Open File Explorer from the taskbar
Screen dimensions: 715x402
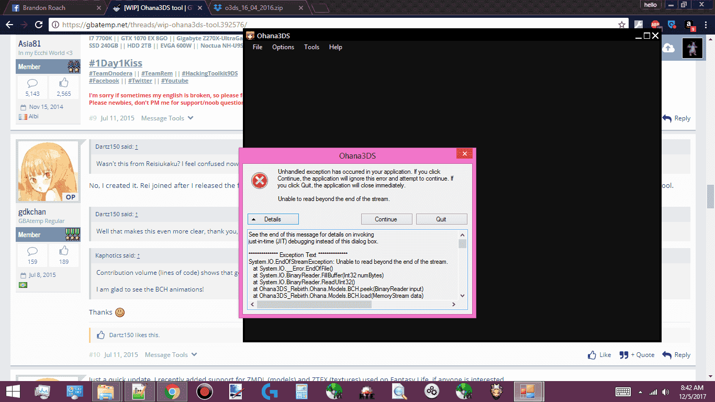click(x=106, y=391)
